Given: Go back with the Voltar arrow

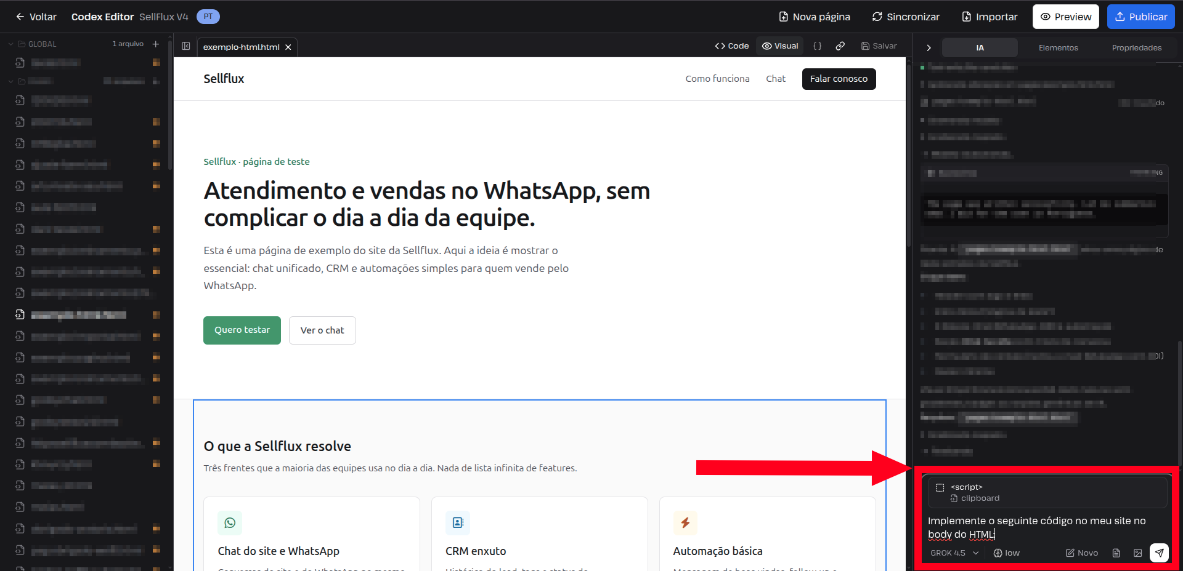Looking at the screenshot, I should click(x=36, y=17).
